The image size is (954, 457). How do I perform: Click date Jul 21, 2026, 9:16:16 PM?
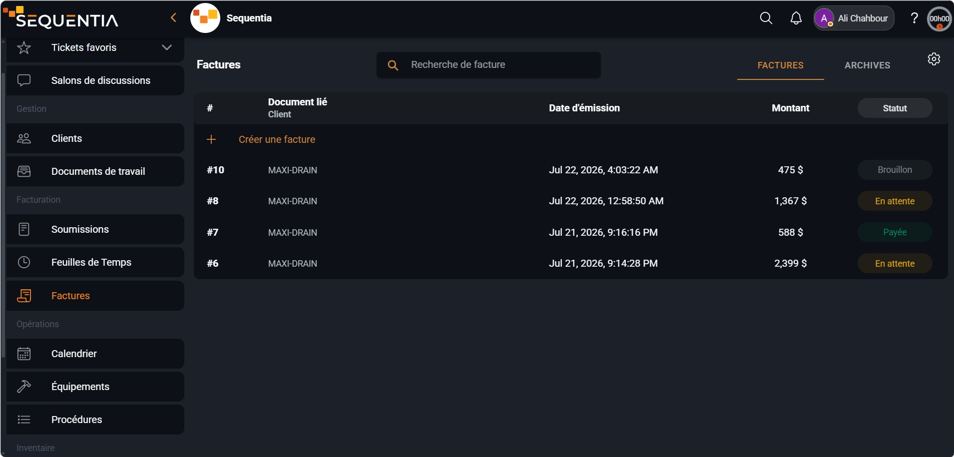pyautogui.click(x=603, y=232)
